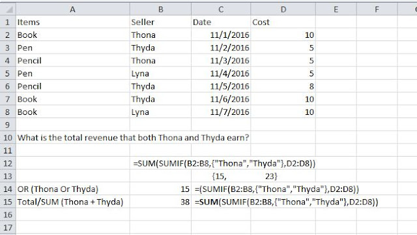Select the question cell about total revenue
Viewport: 417px width, 235px height.
[x=133, y=138]
